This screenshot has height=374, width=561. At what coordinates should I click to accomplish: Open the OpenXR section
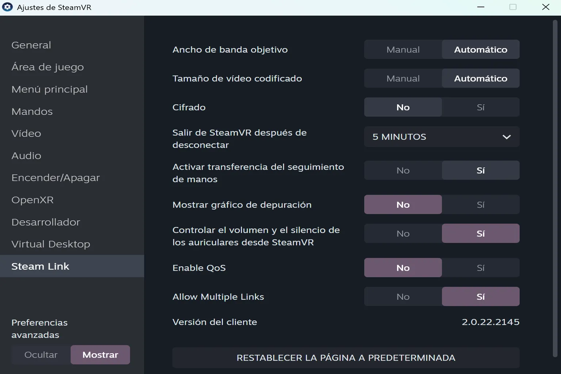(72, 200)
